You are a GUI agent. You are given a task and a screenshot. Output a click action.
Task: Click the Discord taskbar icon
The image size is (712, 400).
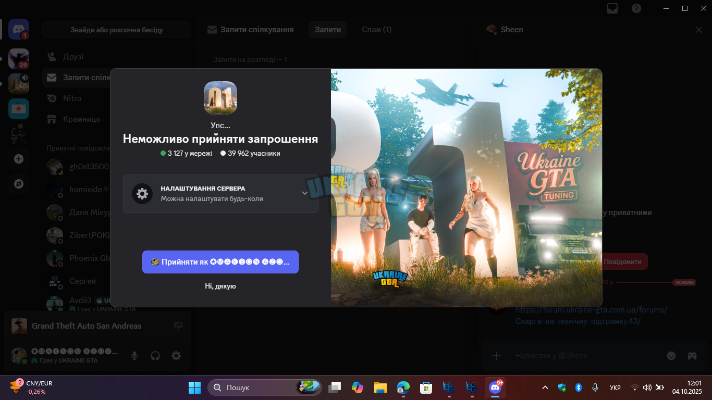(495, 387)
